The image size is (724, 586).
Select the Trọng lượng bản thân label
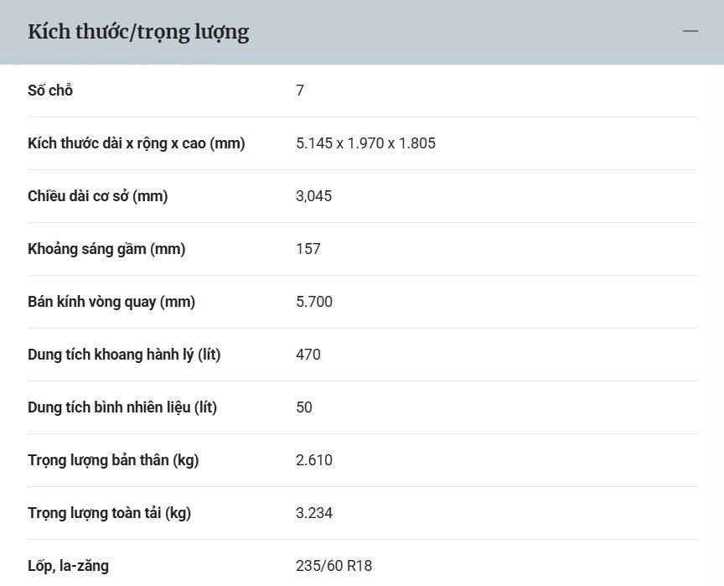click(113, 460)
